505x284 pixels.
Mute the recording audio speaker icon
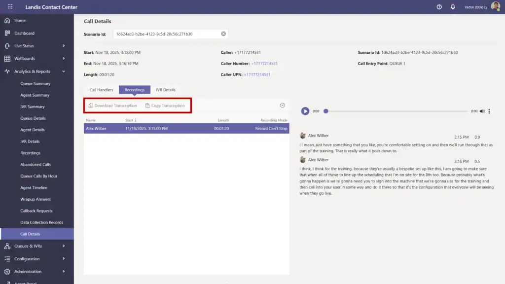[x=482, y=111]
